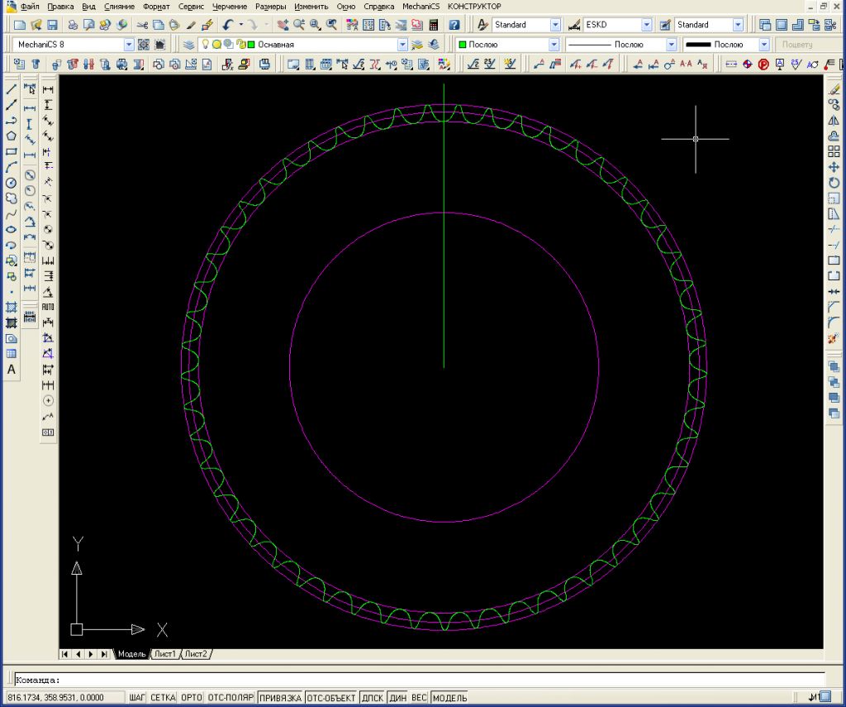
Task: Switch to the Лист1 layout tab
Action: pyautogui.click(x=164, y=654)
